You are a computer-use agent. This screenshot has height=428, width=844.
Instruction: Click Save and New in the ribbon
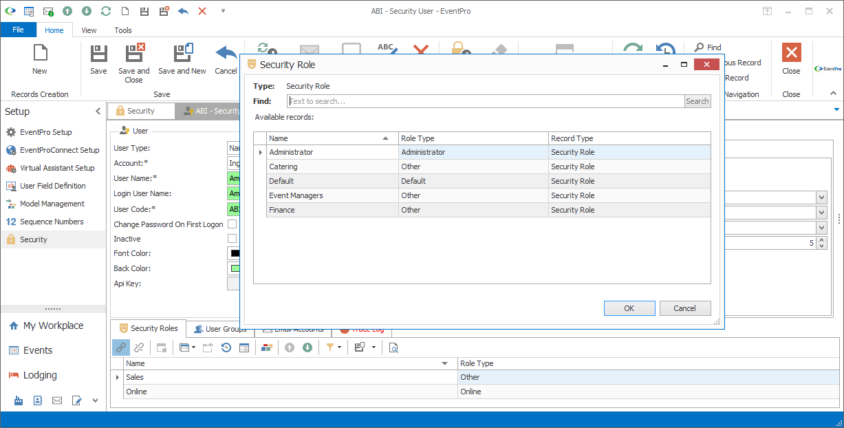[182, 59]
